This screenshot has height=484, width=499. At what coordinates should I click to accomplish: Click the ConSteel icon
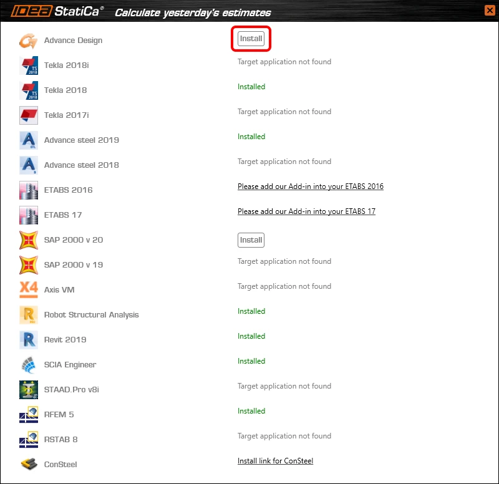pos(28,465)
